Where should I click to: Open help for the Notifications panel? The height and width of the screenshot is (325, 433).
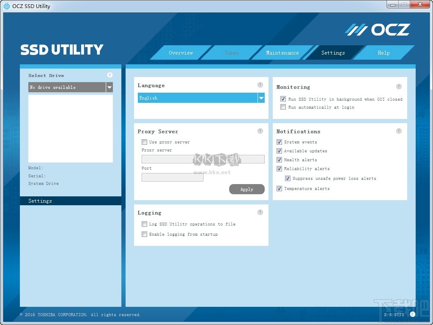tap(398, 131)
